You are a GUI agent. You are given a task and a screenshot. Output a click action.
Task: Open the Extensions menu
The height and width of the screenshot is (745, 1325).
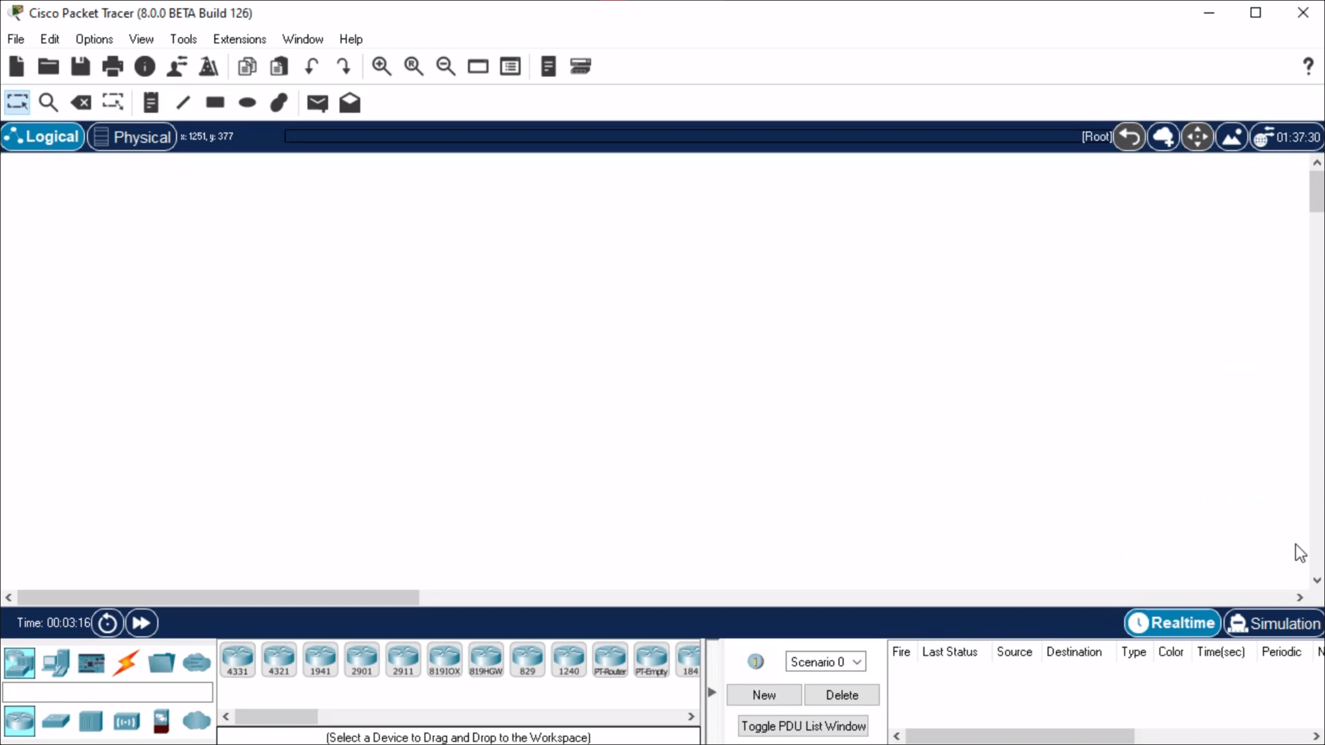tap(239, 38)
